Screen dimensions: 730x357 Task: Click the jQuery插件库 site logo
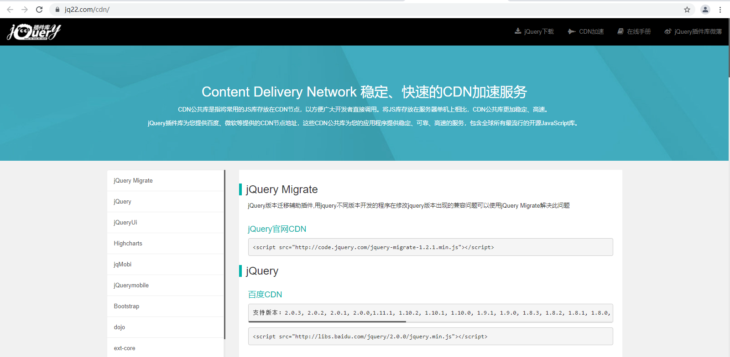point(34,31)
